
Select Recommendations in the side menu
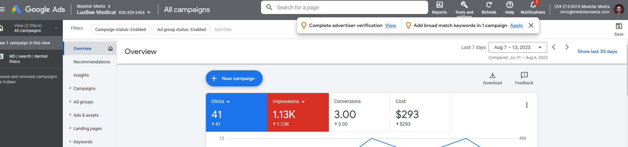92,62
